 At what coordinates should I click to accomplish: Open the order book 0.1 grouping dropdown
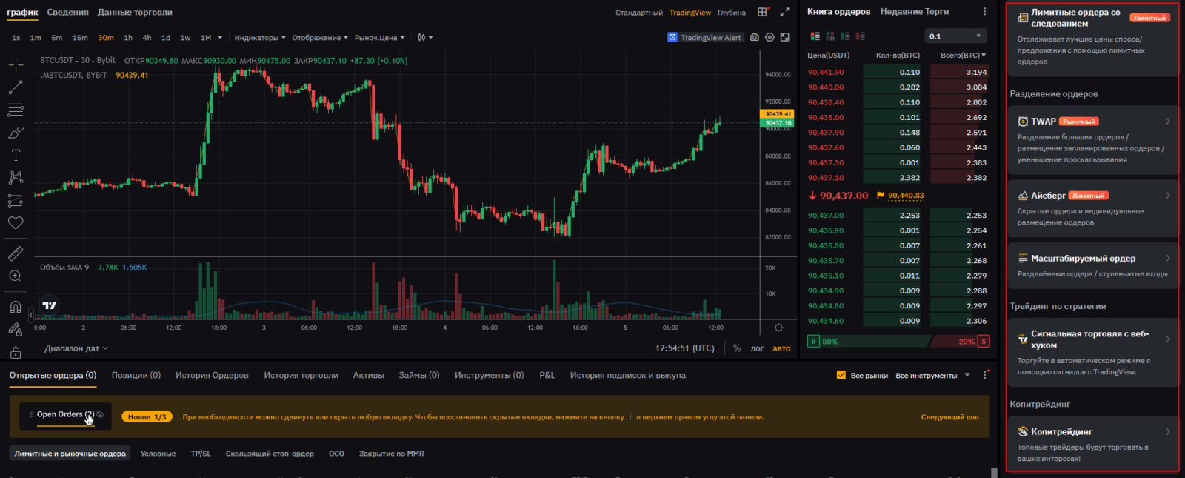pyautogui.click(x=955, y=36)
